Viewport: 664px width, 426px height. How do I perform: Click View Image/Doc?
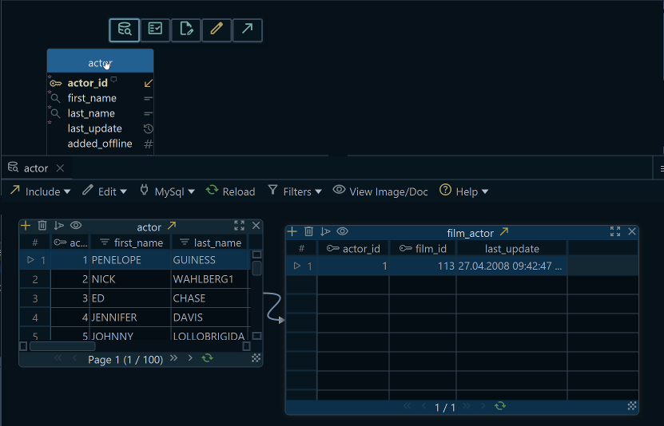380,191
